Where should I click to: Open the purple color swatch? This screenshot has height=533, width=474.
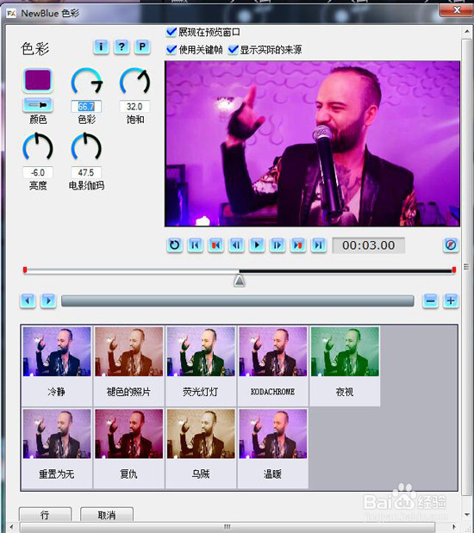[x=38, y=80]
